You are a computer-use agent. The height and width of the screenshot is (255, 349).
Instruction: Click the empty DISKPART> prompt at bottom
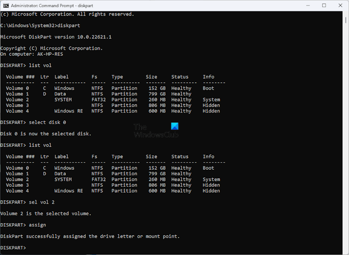pos(13,248)
